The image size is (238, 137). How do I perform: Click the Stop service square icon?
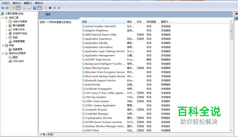(x=50, y=8)
